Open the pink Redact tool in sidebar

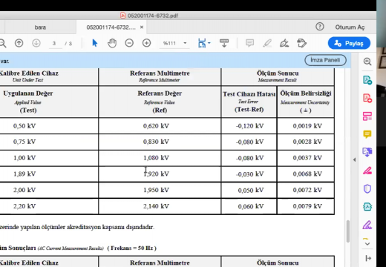(x=367, y=171)
